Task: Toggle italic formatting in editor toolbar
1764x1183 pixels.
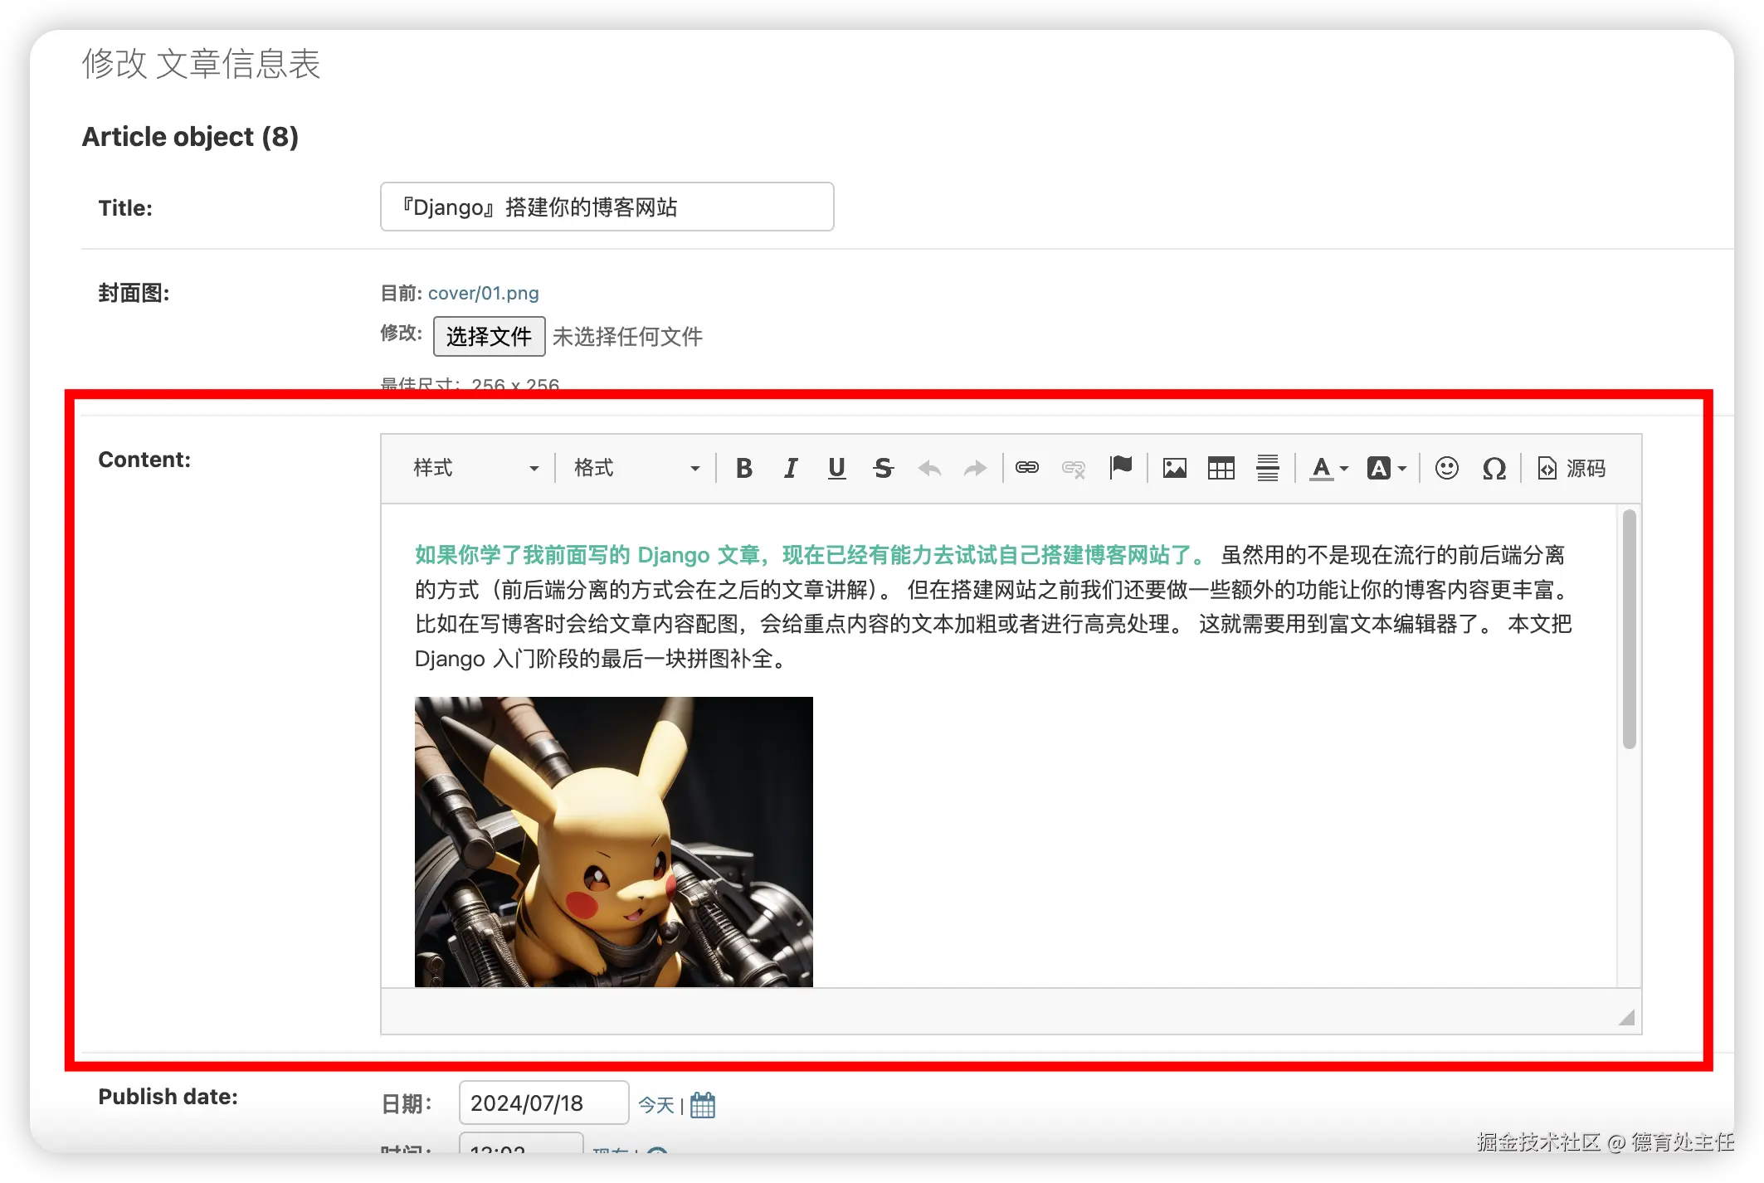Action: click(x=791, y=469)
